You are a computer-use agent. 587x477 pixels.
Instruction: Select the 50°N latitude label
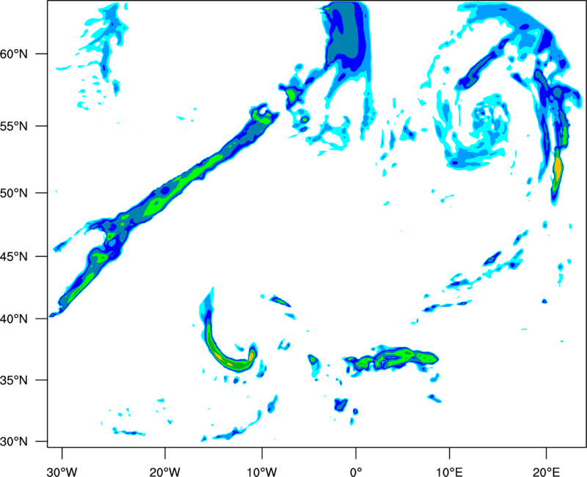point(14,194)
